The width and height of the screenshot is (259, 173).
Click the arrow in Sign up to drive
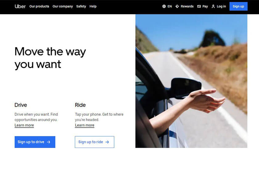pos(48,142)
